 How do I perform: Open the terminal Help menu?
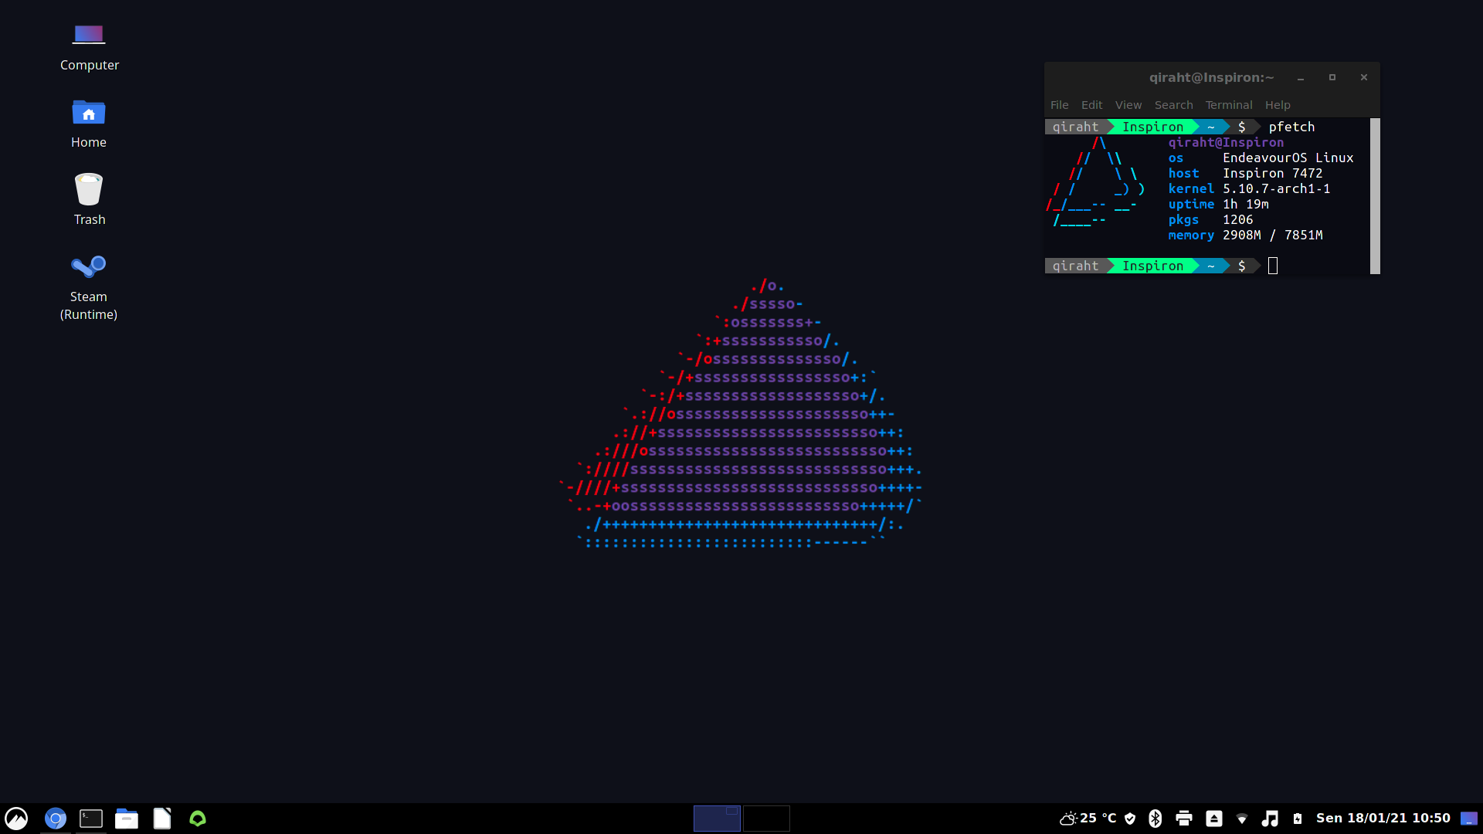click(1278, 105)
